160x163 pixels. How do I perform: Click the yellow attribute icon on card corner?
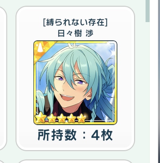click(x=40, y=49)
